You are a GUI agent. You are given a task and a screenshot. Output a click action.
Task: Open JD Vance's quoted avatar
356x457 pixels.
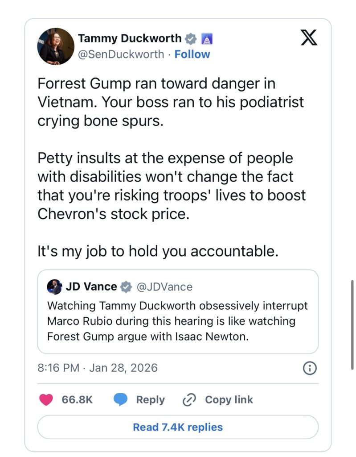click(54, 287)
